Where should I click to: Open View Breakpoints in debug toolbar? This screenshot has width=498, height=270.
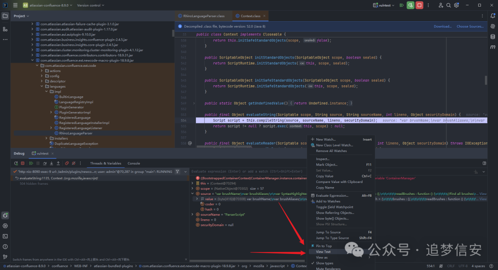click(x=67, y=164)
